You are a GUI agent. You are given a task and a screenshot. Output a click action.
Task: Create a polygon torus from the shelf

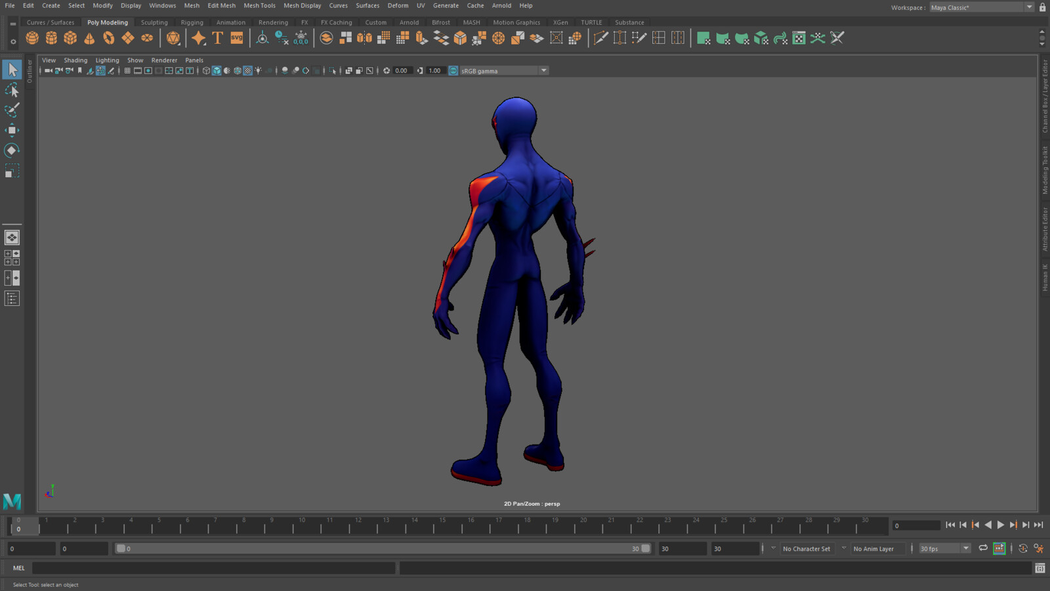109,38
